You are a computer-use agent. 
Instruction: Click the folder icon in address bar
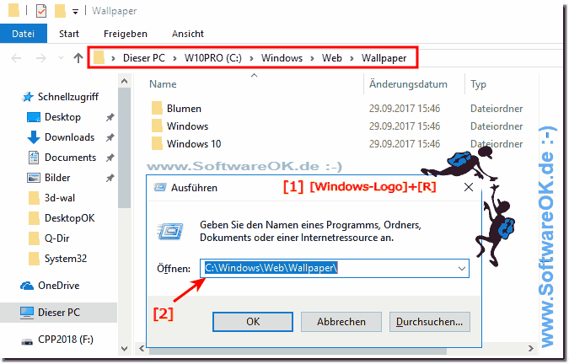click(99, 57)
